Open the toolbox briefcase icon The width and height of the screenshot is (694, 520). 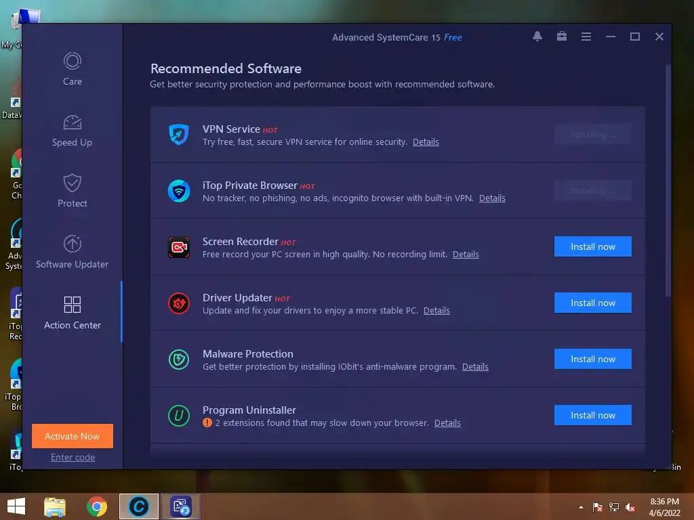pos(562,37)
